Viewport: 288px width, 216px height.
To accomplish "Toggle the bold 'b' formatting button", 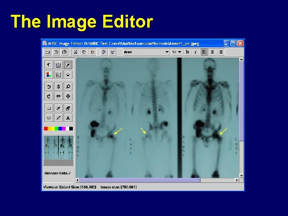I will click(x=187, y=52).
